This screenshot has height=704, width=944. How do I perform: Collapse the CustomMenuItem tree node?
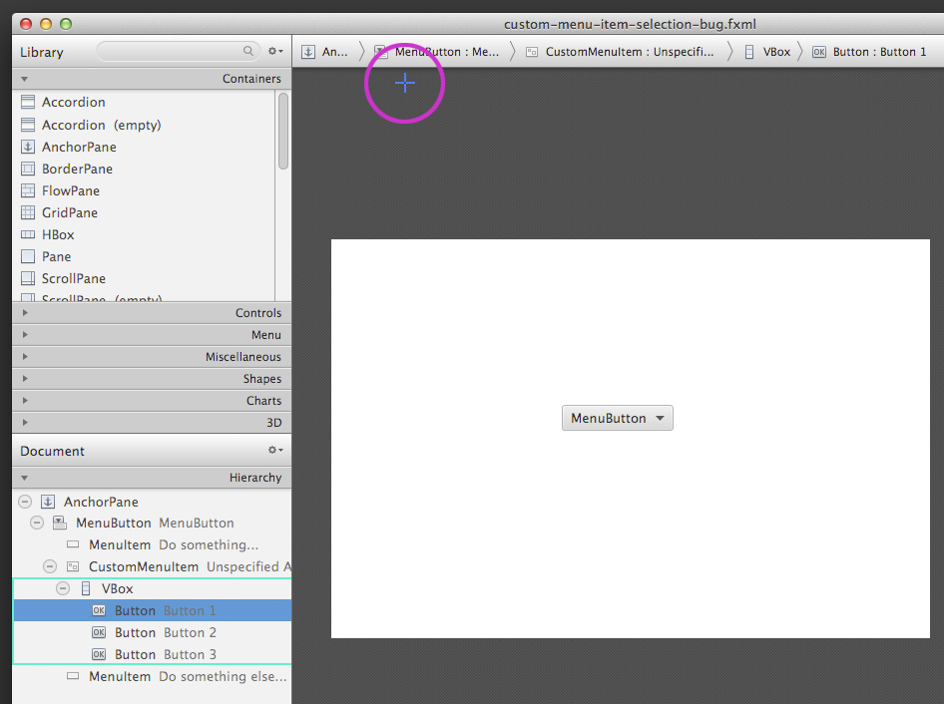tap(50, 566)
